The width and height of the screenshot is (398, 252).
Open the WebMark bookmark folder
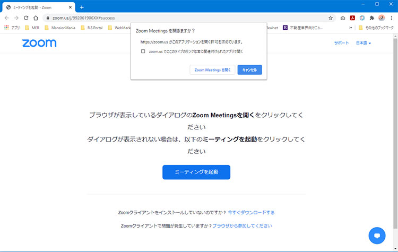click(119, 28)
